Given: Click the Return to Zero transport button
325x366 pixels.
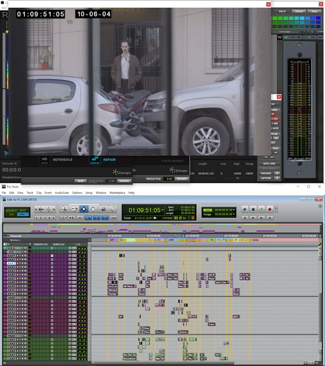Looking at the screenshot, I should 245,218.
